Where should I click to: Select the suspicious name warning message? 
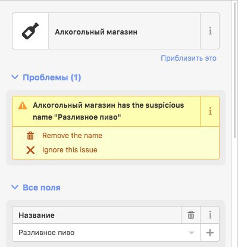(x=108, y=111)
